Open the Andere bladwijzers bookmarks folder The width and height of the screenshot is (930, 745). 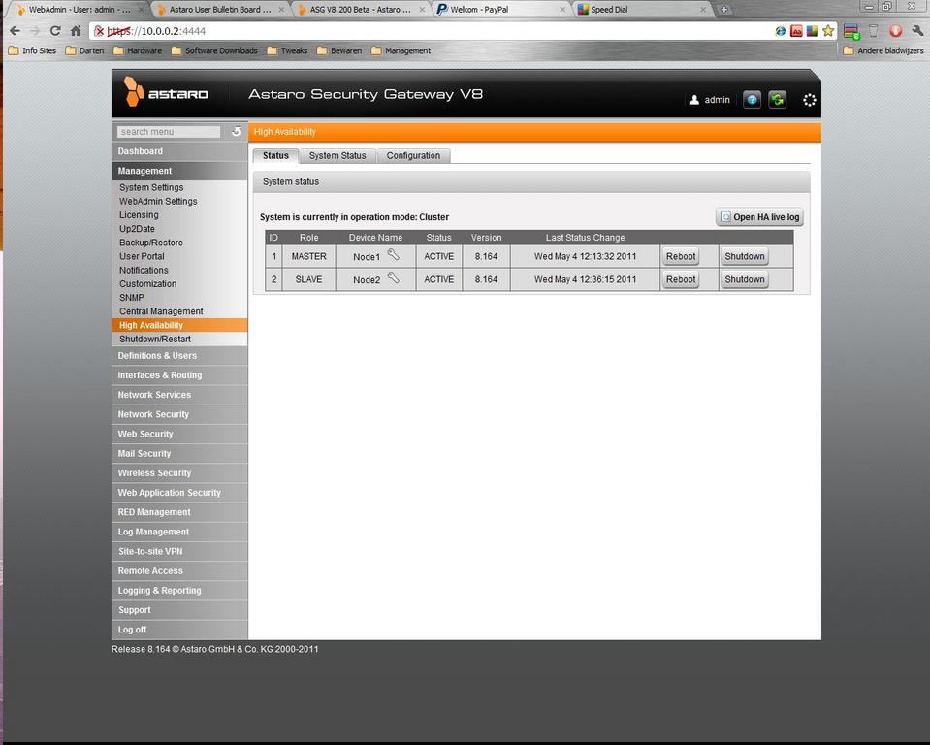pyautogui.click(x=883, y=51)
